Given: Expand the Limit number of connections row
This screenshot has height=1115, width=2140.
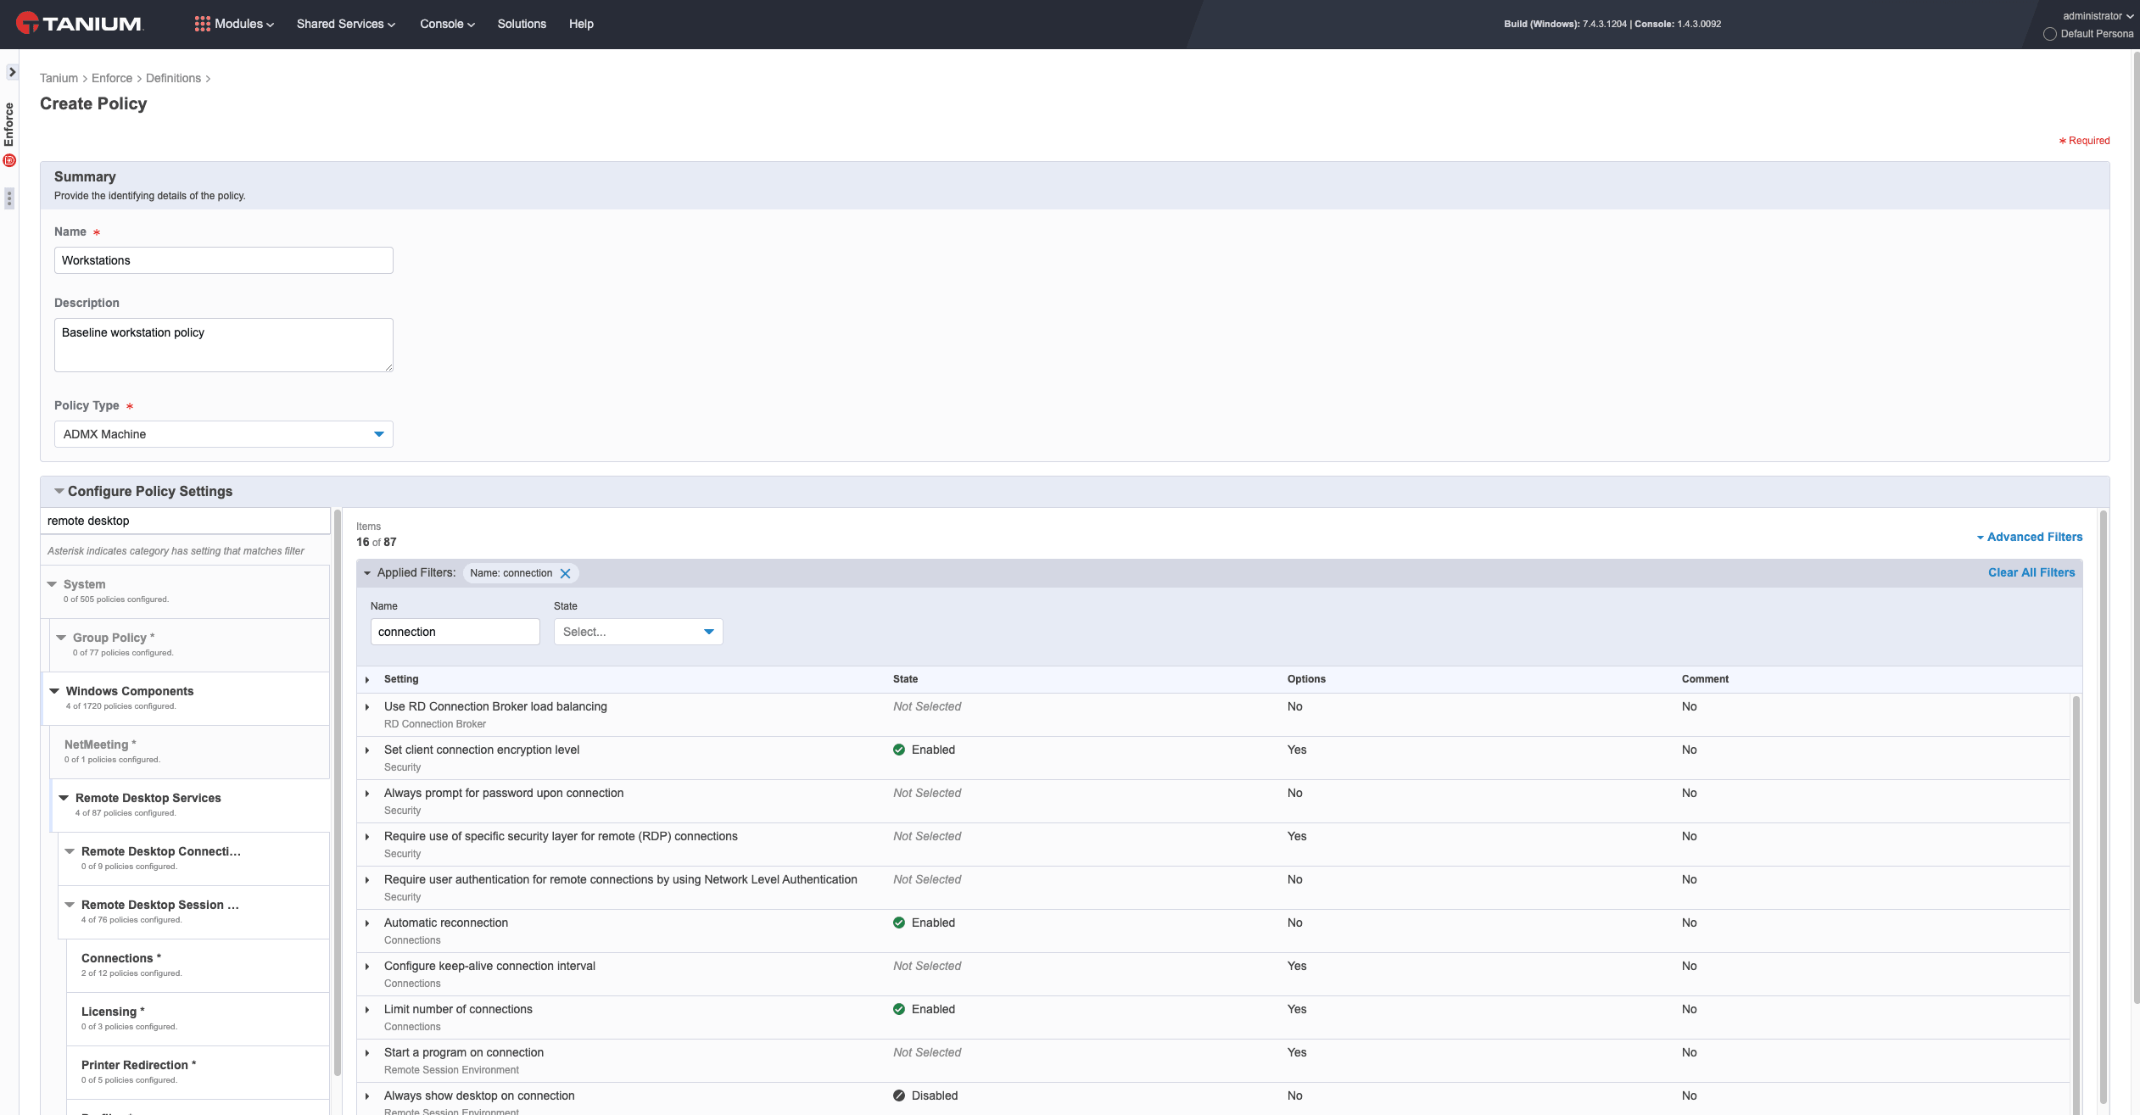Looking at the screenshot, I should tap(367, 1010).
